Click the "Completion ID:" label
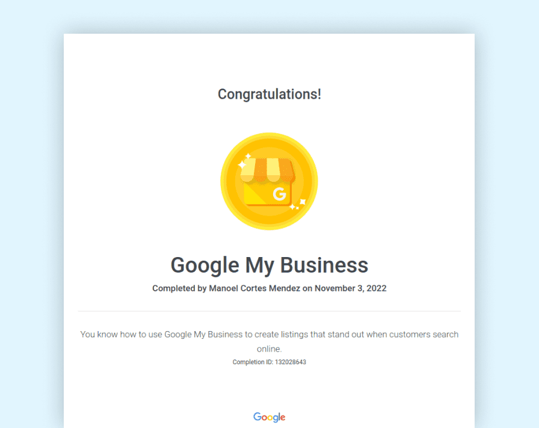This screenshot has width=539, height=428. tap(252, 362)
